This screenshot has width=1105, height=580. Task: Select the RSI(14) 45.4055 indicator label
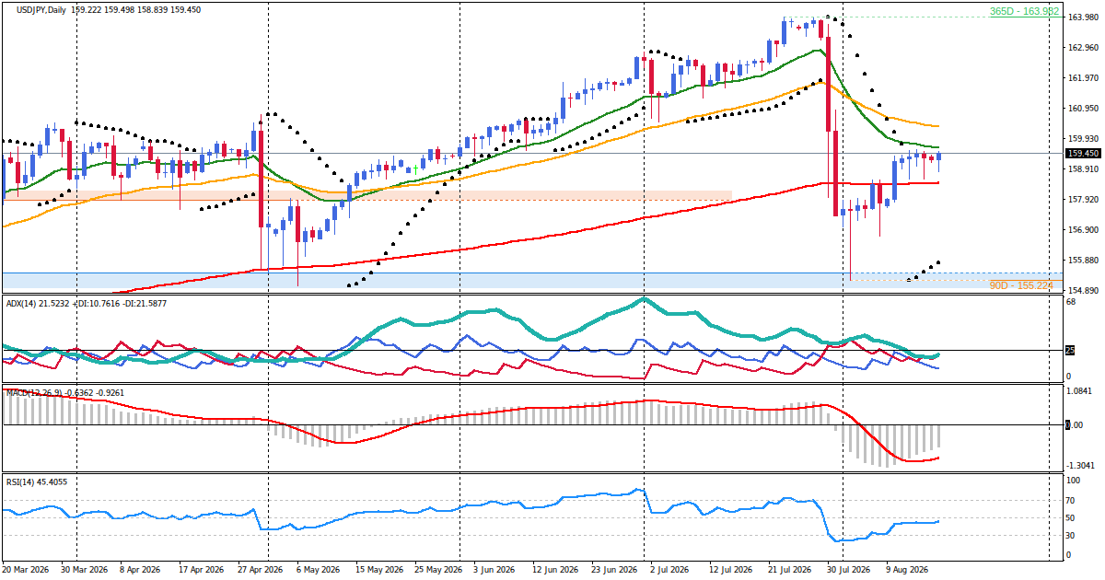pos(36,481)
